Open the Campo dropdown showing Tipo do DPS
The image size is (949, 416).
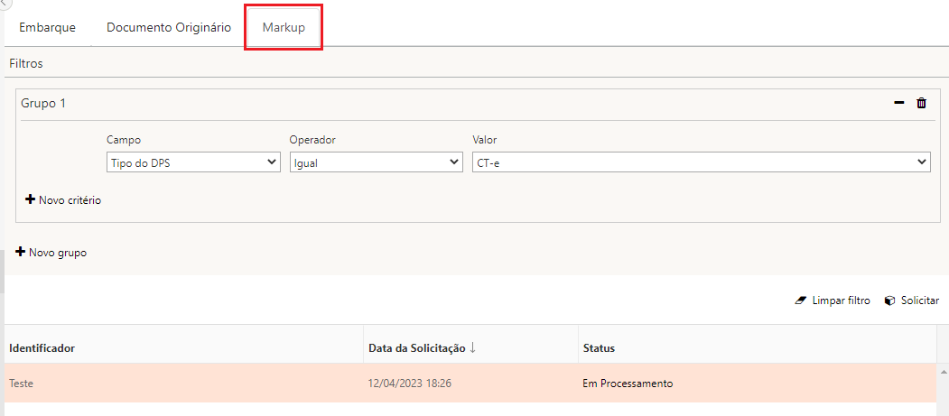pos(193,162)
